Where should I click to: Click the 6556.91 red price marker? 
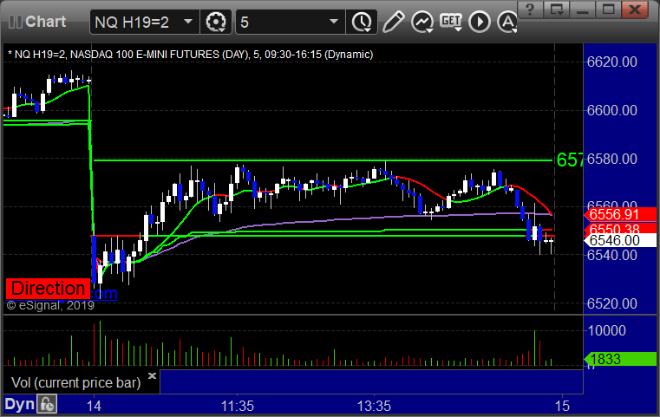(619, 215)
